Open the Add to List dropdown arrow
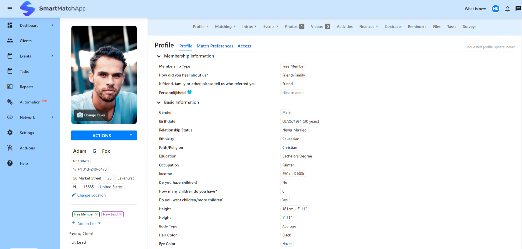The width and height of the screenshot is (522, 249). click(100, 223)
